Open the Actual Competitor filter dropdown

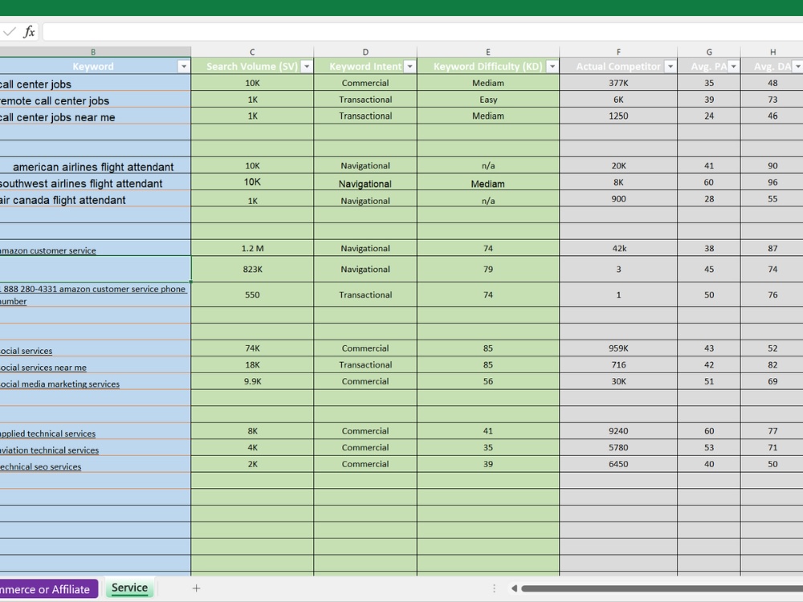[x=670, y=67]
